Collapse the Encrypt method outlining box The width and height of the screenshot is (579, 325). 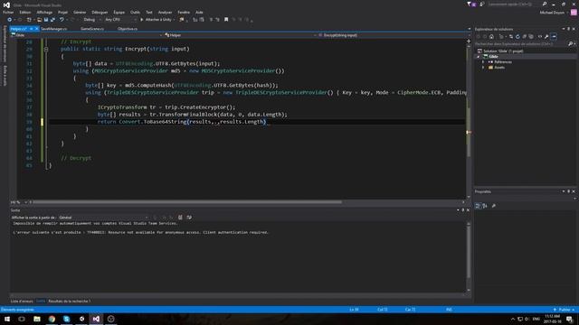pyautogui.click(x=46, y=49)
